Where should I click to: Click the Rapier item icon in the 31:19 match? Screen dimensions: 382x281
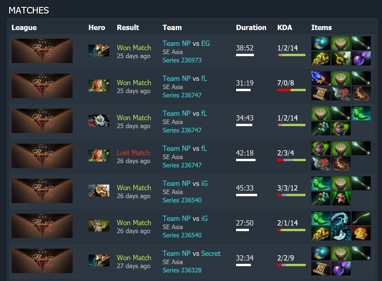pos(321,78)
